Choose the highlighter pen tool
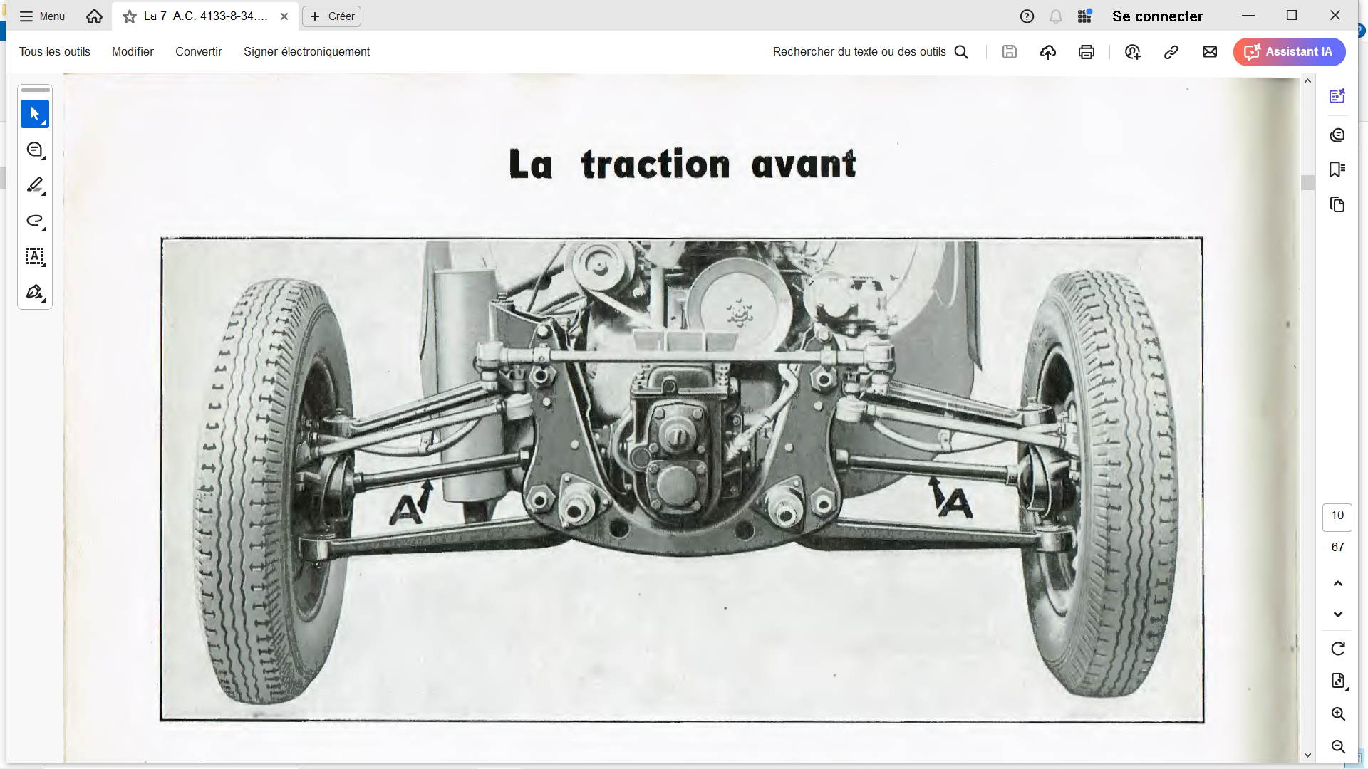Screen dimensions: 1368x769 click(34, 185)
